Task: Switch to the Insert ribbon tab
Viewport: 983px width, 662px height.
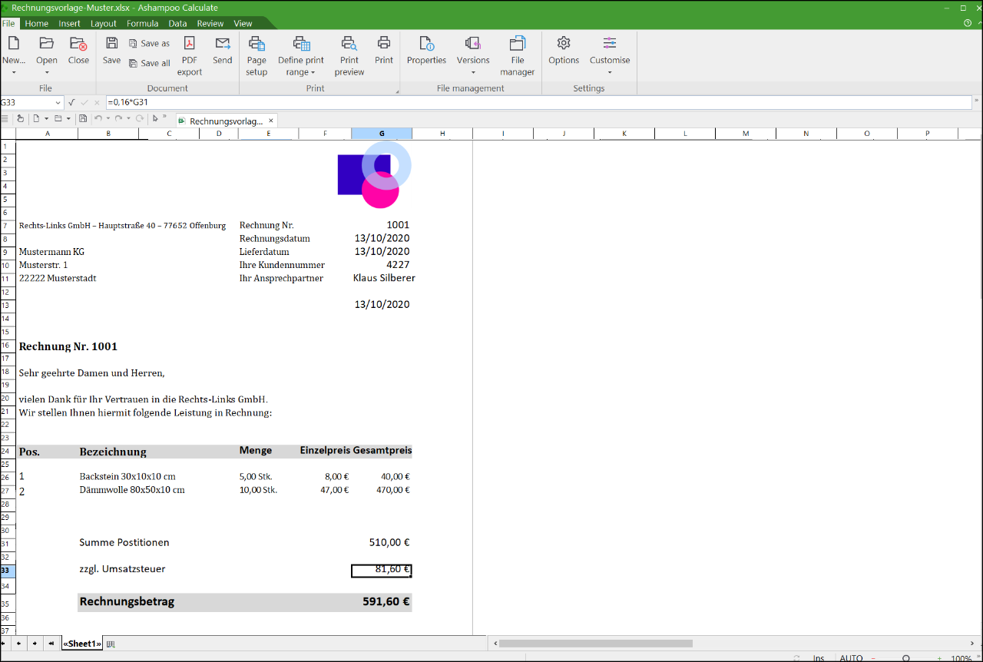Action: pyautogui.click(x=70, y=23)
